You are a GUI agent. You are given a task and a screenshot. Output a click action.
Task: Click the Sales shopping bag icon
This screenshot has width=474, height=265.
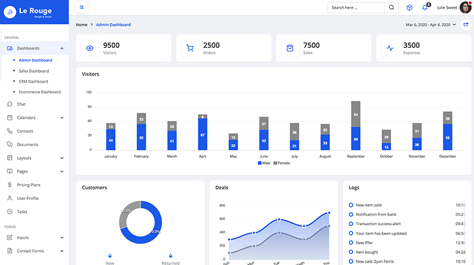tap(290, 48)
